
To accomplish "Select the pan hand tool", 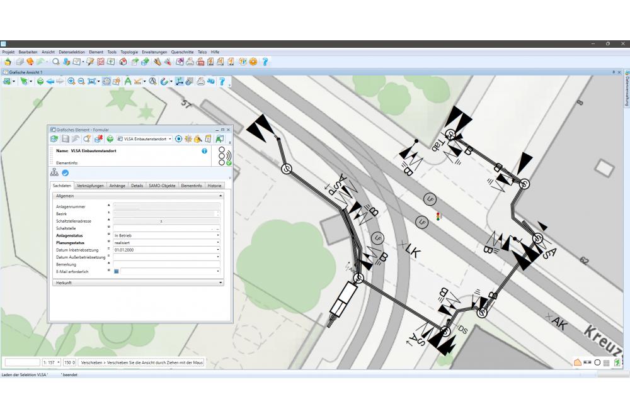I will point(107,81).
